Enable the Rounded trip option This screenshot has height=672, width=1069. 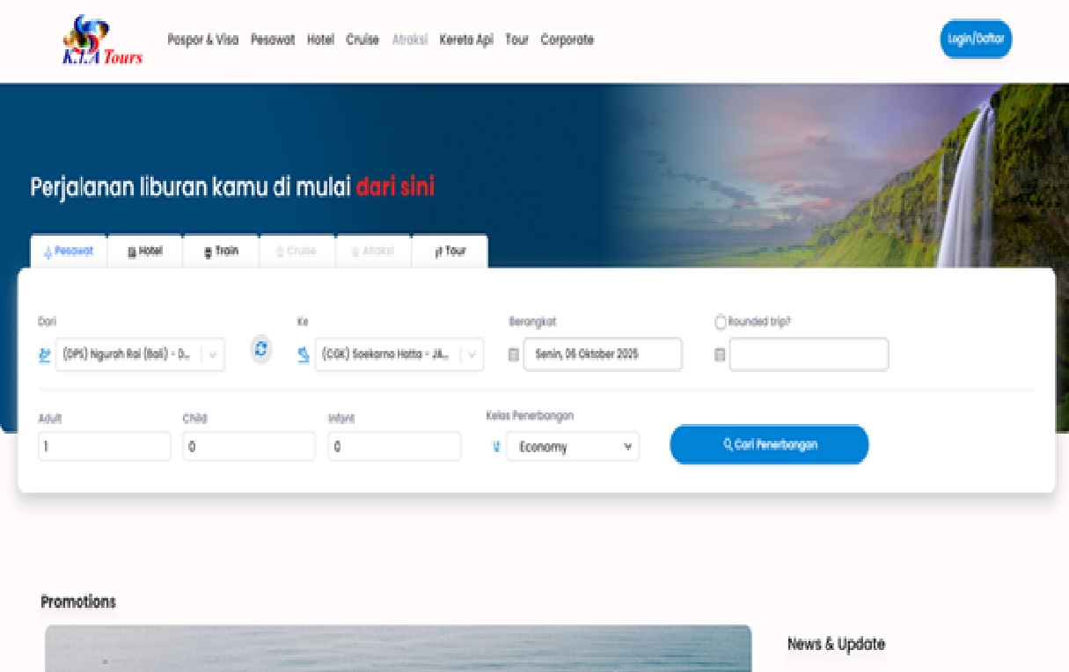pos(721,323)
